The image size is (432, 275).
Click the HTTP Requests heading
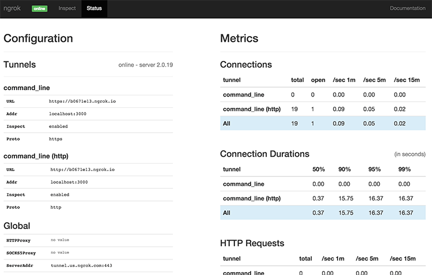pyautogui.click(x=252, y=243)
